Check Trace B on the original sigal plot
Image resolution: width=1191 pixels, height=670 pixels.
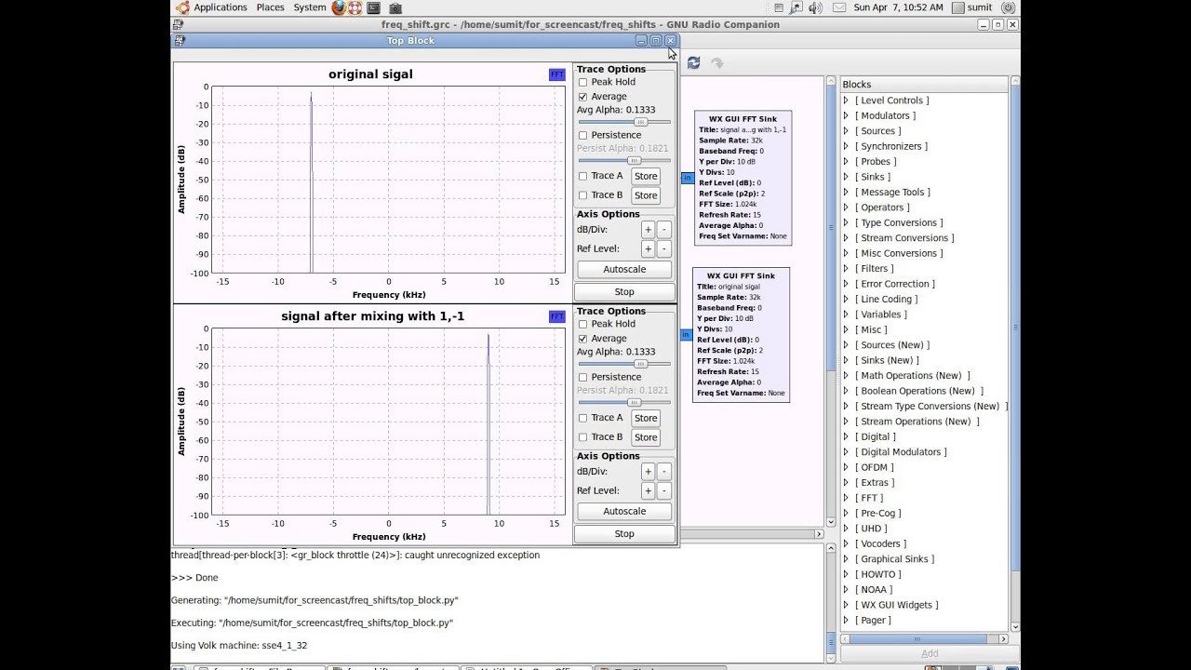pyautogui.click(x=583, y=195)
